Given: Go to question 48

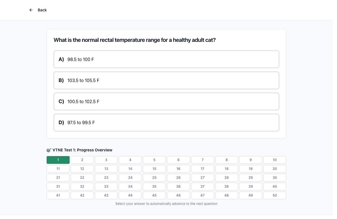Looking at the screenshot, I should click(x=227, y=195).
